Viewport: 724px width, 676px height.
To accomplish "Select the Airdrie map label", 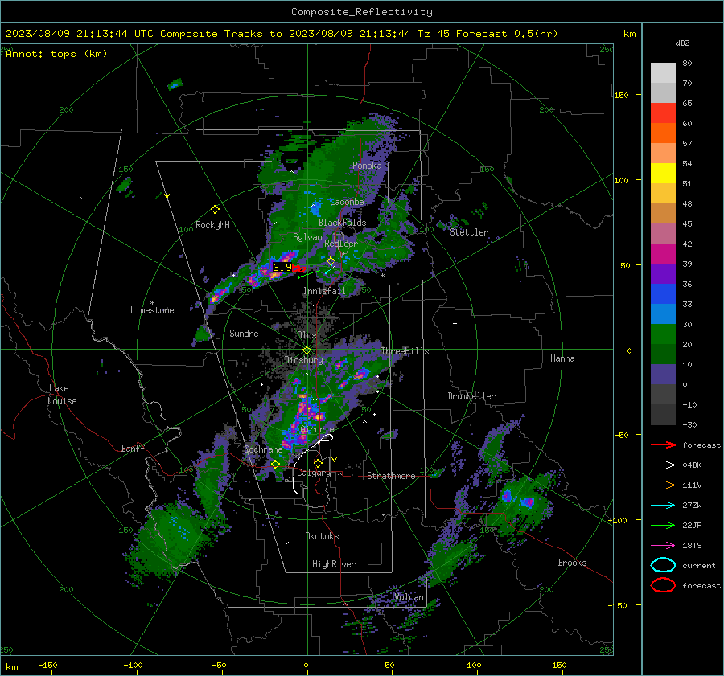I will [317, 429].
